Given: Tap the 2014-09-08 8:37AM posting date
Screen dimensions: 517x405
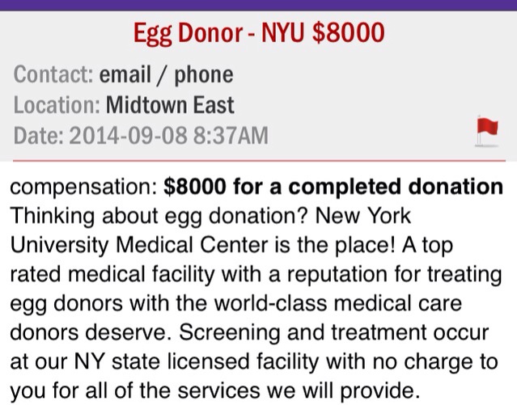Looking at the screenshot, I should coord(167,134).
